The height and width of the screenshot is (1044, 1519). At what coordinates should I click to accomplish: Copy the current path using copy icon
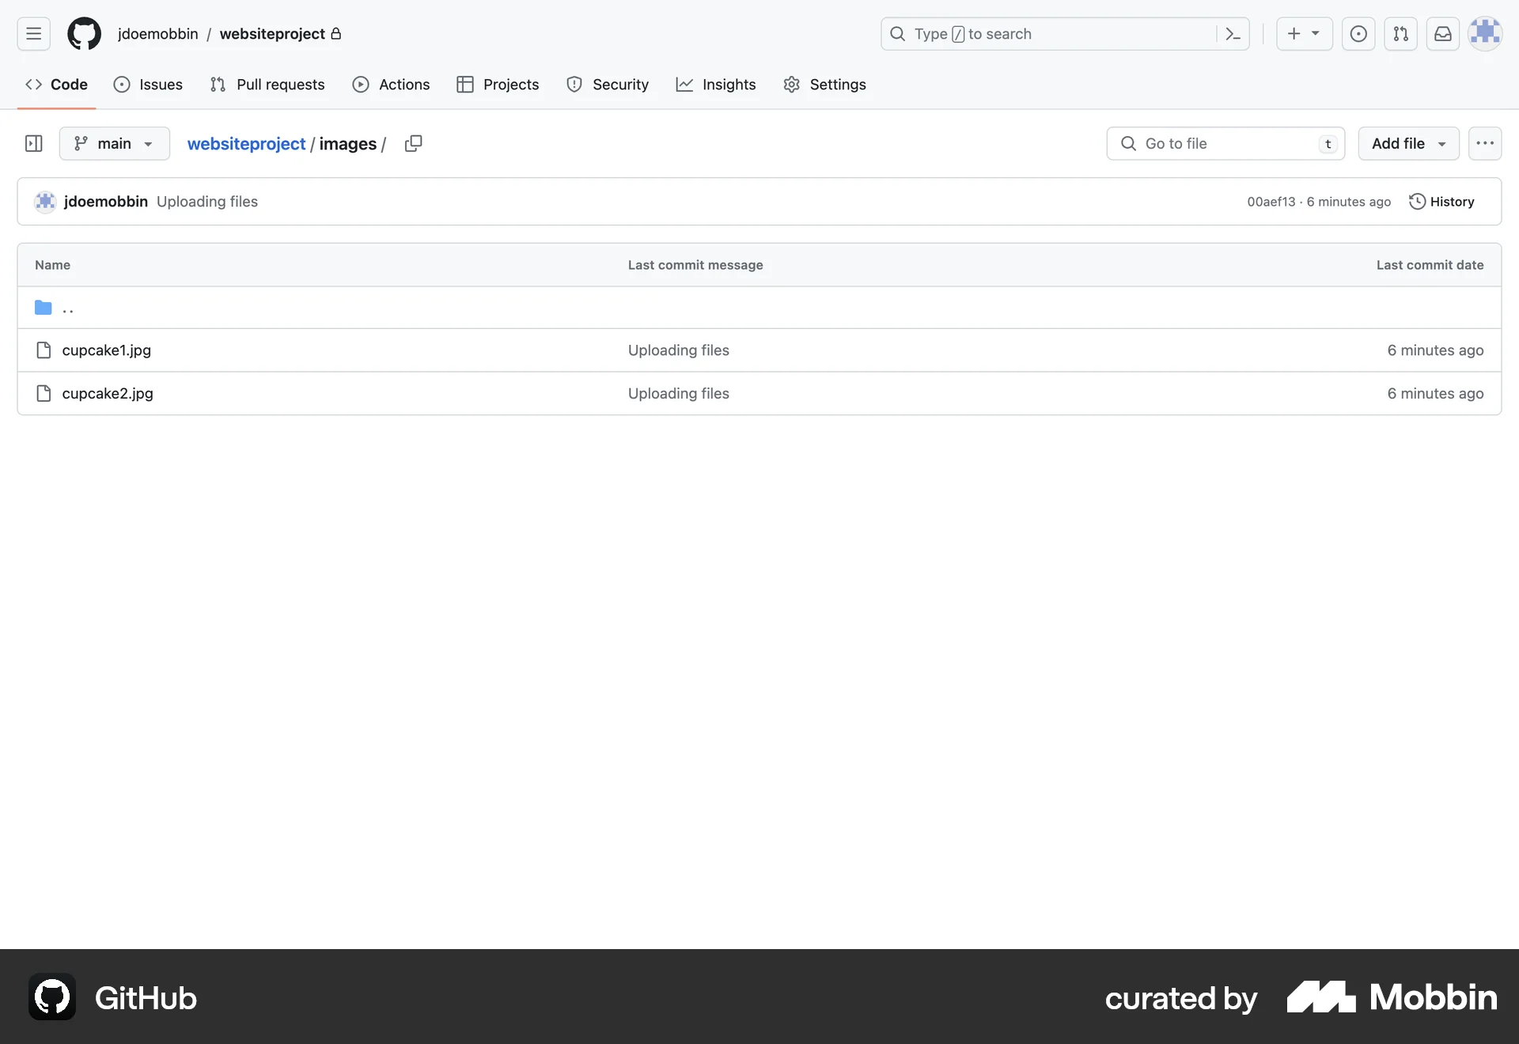[413, 143]
